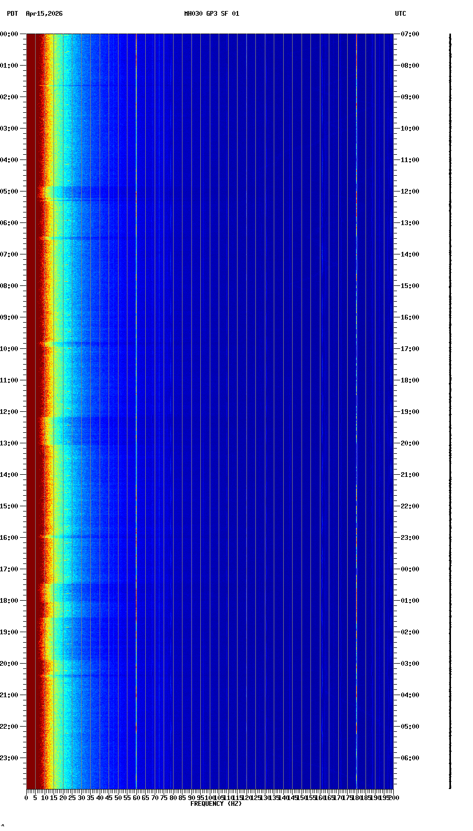Viewport: 473px width, 831px height.
Task: Click the Apr15,2026 date label
Action: tap(44, 14)
